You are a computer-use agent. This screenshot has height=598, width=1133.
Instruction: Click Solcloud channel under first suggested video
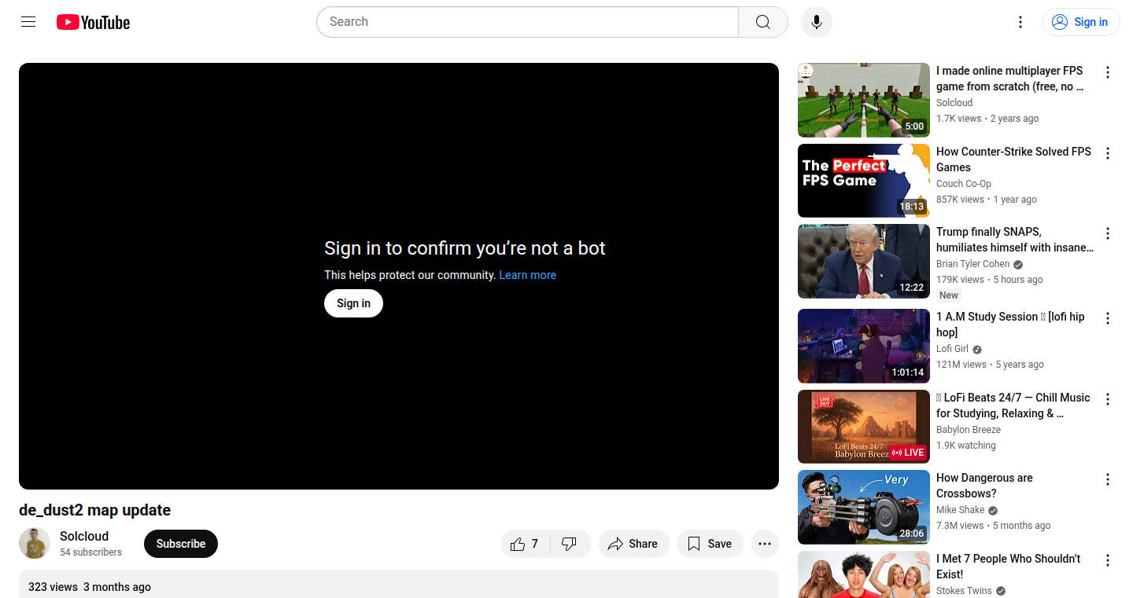point(954,103)
